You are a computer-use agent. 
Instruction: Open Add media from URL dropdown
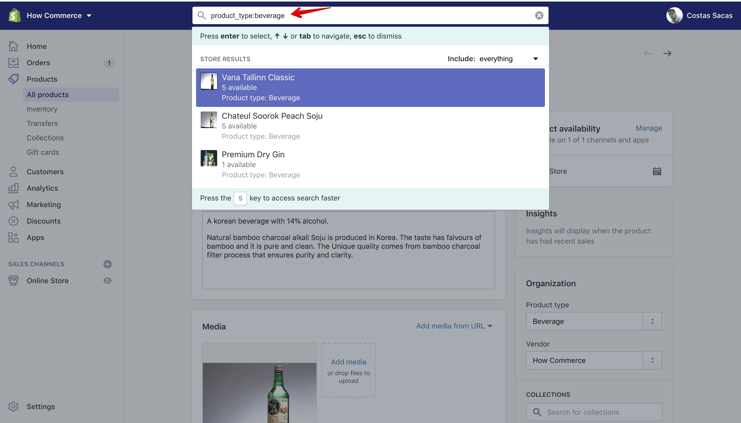pyautogui.click(x=454, y=326)
